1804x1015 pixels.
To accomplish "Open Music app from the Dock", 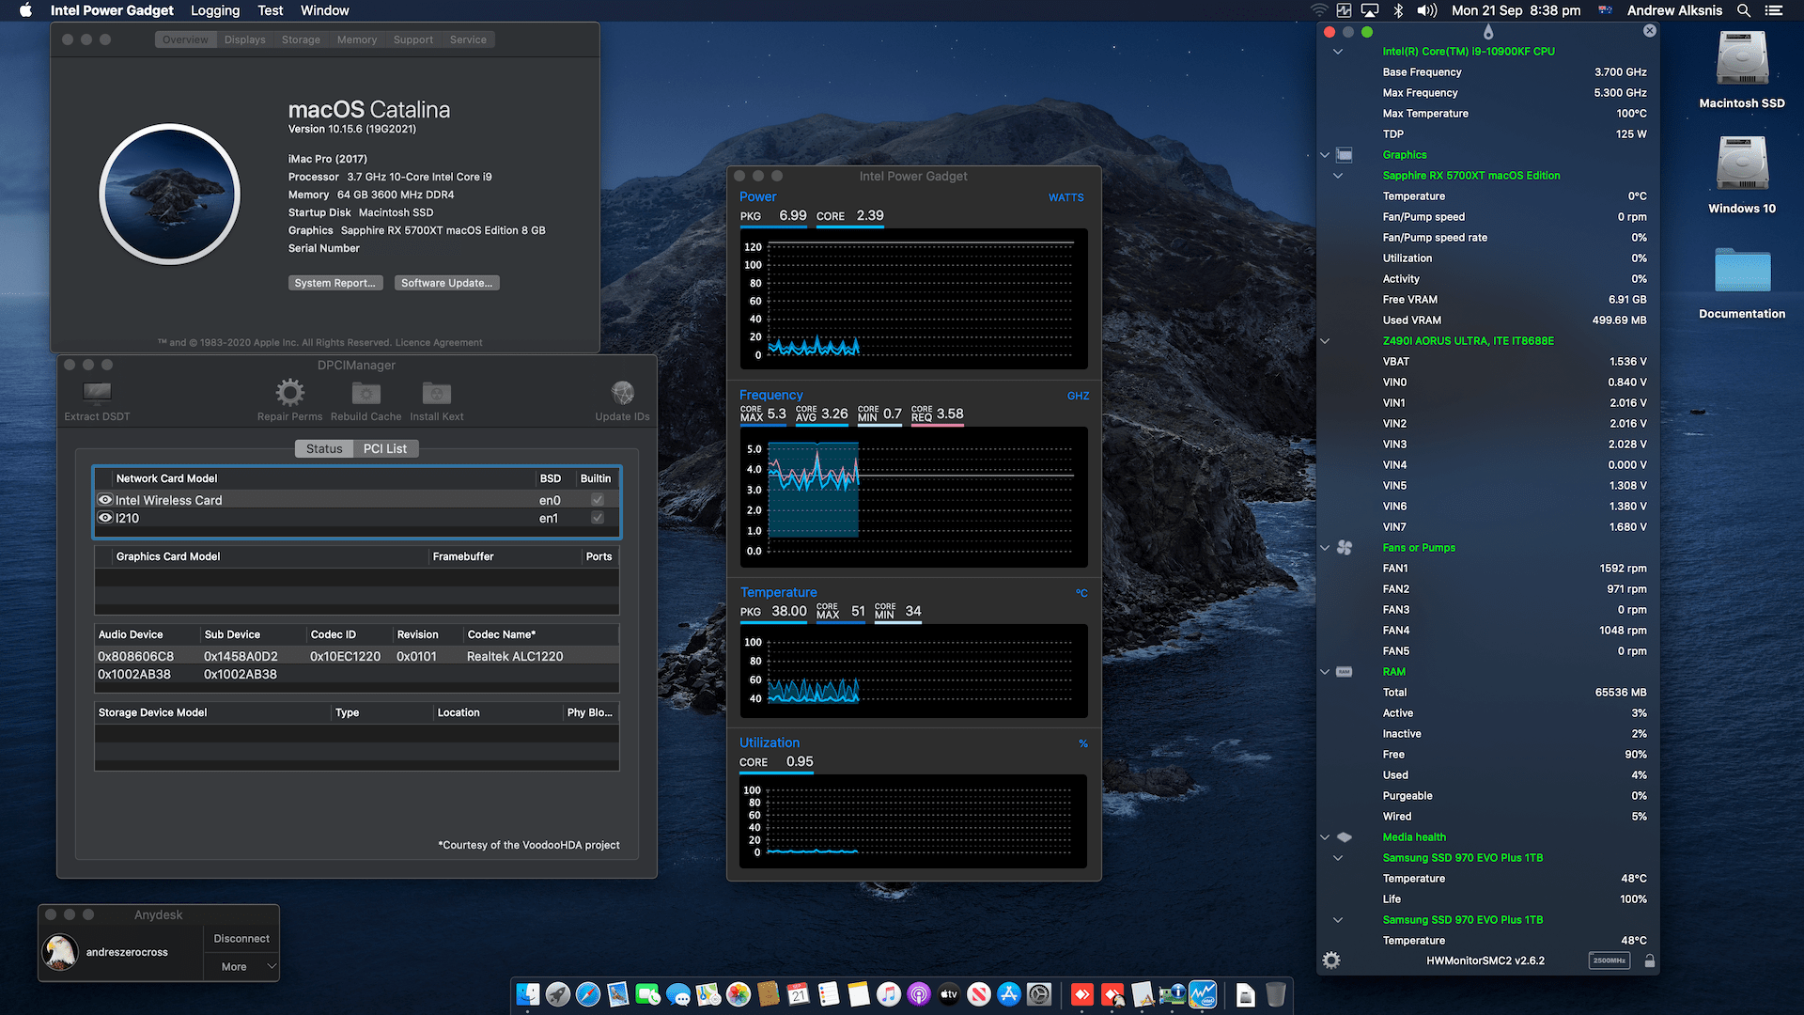I will coord(889,993).
